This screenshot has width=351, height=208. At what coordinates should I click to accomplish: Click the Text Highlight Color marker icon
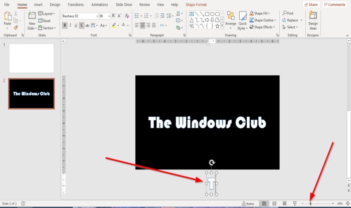click(x=114, y=25)
